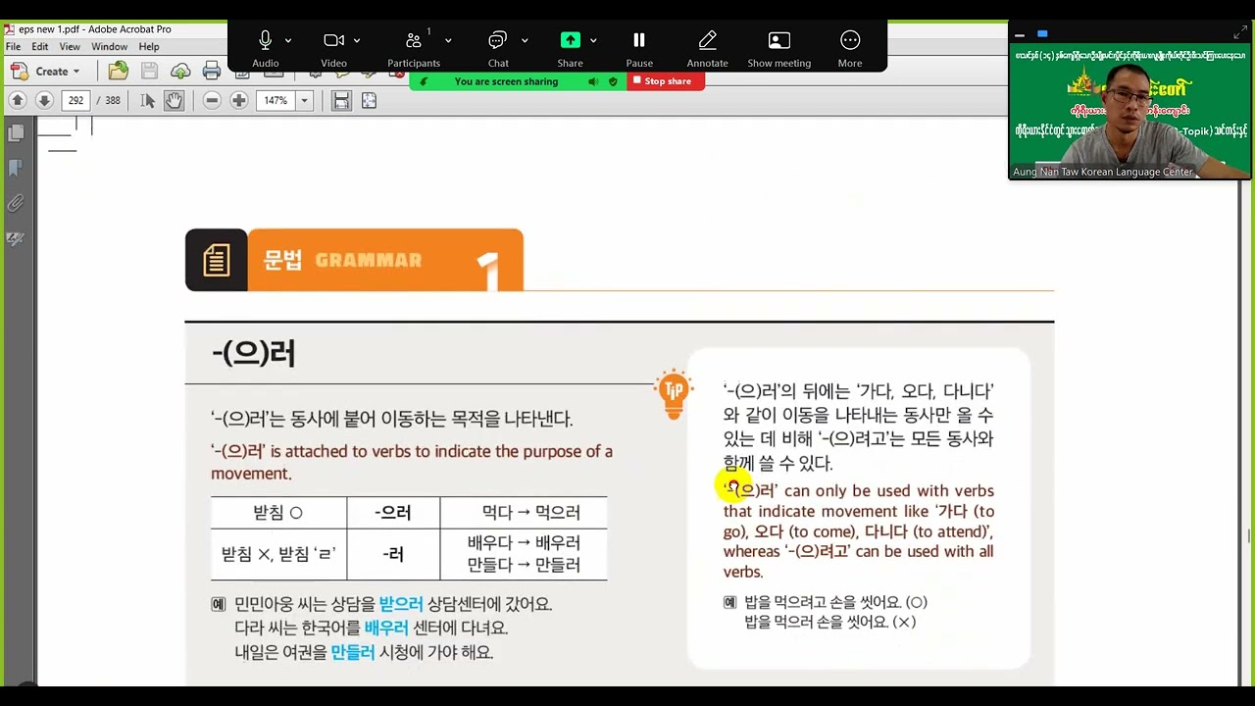Open Page Thumbnails panel in sidebar
The height and width of the screenshot is (706, 1255).
pyautogui.click(x=16, y=132)
